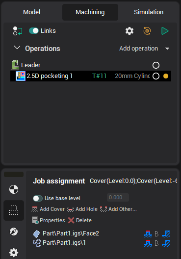Switch to the Model tab
The height and width of the screenshot is (259, 181).
(x=32, y=12)
